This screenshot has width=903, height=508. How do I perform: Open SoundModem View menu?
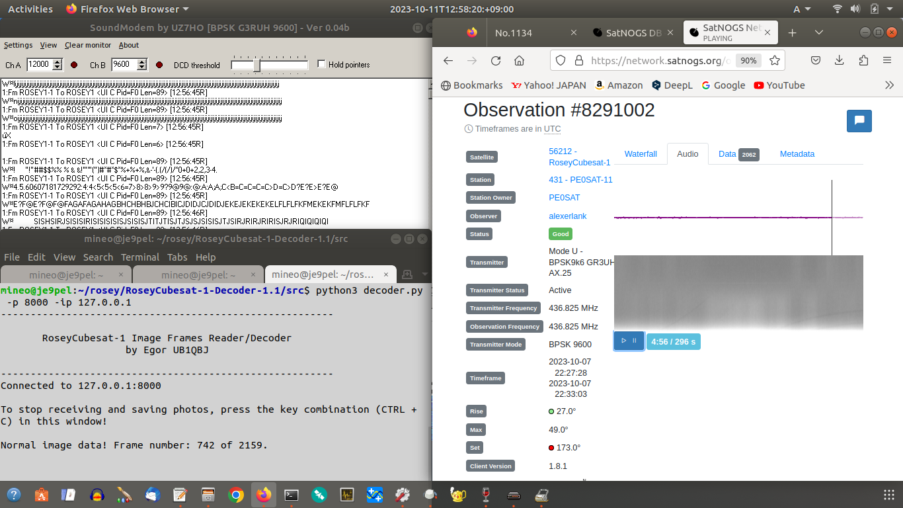pos(48,45)
